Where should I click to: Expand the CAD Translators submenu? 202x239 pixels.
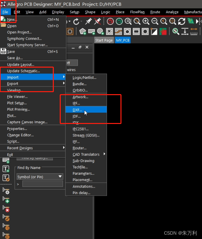point(104,154)
